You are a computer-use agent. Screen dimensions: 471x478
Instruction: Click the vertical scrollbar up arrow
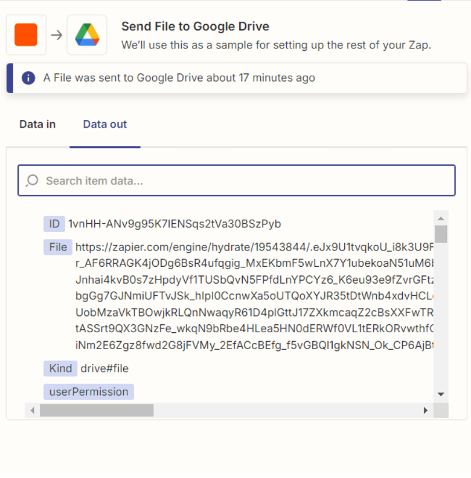[441, 218]
